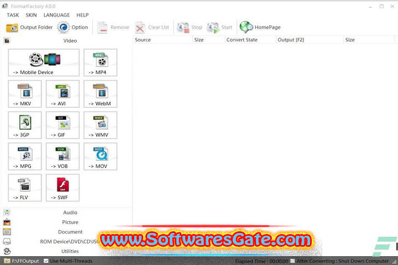The height and width of the screenshot is (265, 398).
Task: Click the Start conversion button
Action: point(219,28)
